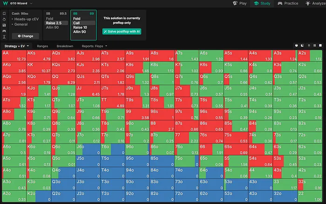This screenshot has height=204, width=326.
Task: Click the GTO Wizard logo icon
Action: click(5, 4)
